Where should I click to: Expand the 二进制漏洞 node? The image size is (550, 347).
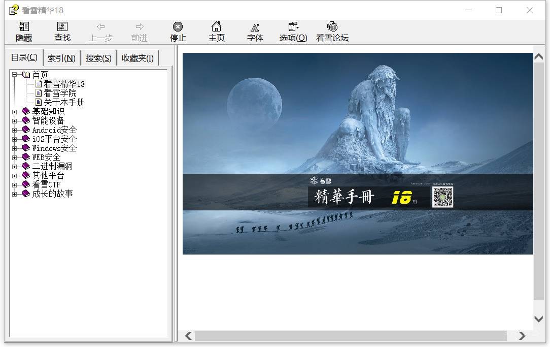pos(14,167)
